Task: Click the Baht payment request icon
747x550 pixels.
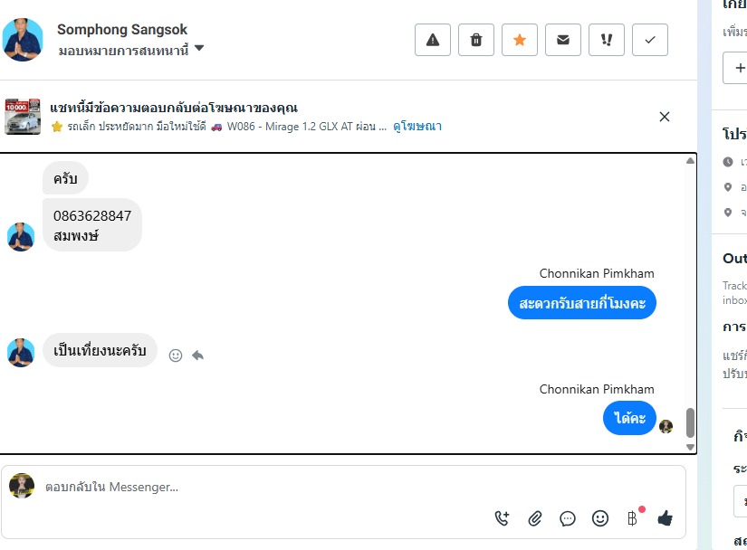Action: (632, 518)
